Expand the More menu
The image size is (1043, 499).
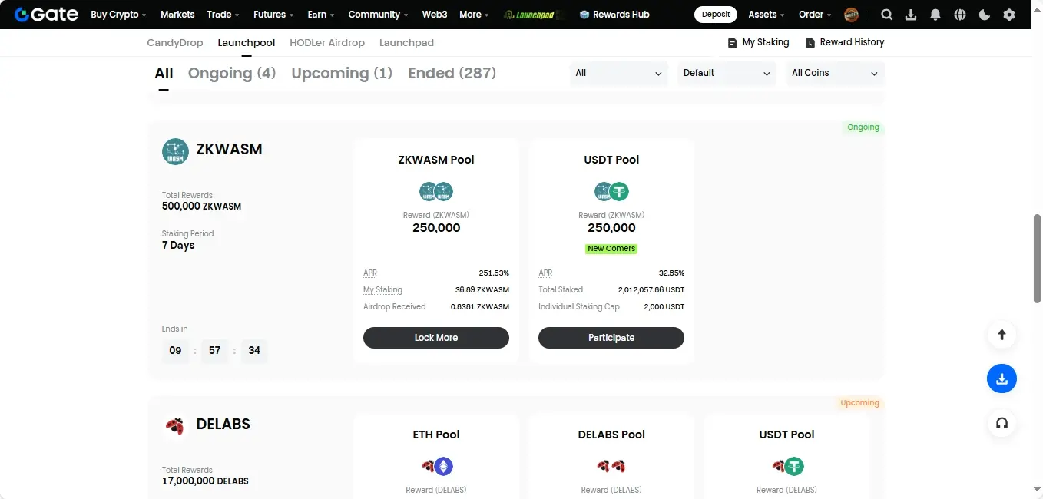tap(474, 15)
